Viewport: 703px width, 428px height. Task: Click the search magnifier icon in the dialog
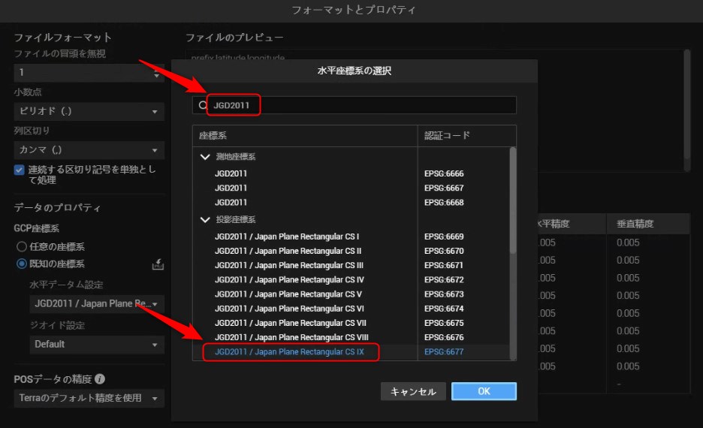203,106
